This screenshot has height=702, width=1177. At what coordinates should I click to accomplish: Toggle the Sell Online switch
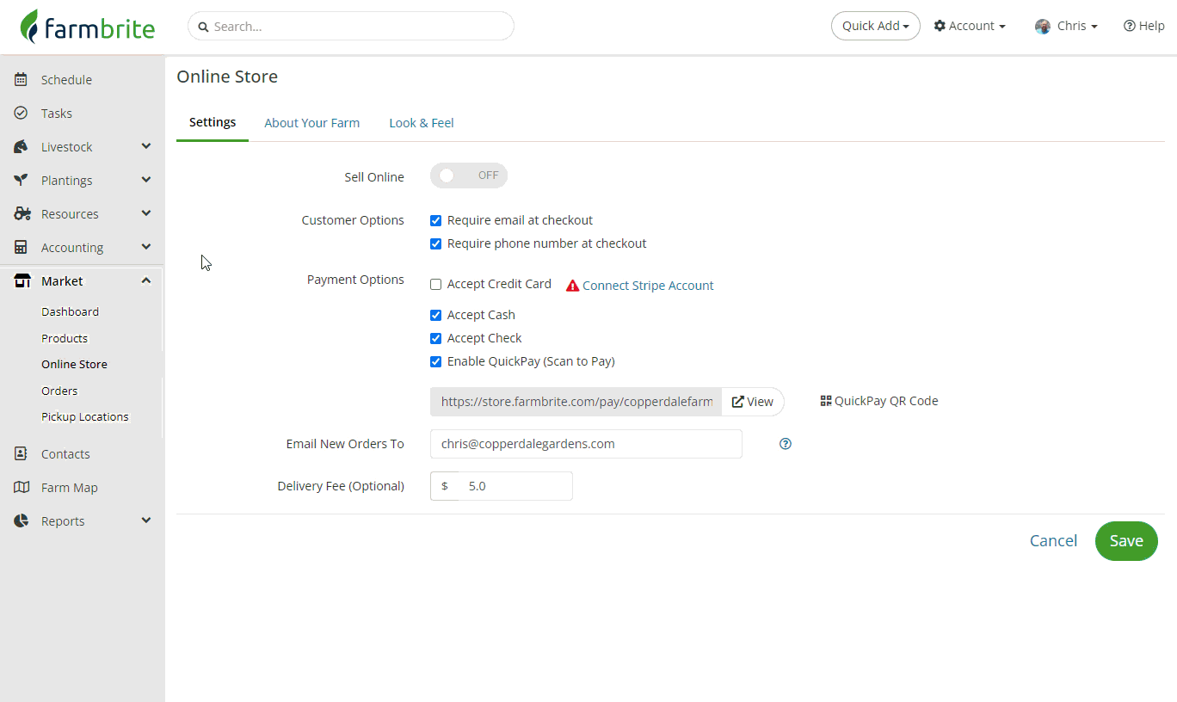(x=469, y=175)
